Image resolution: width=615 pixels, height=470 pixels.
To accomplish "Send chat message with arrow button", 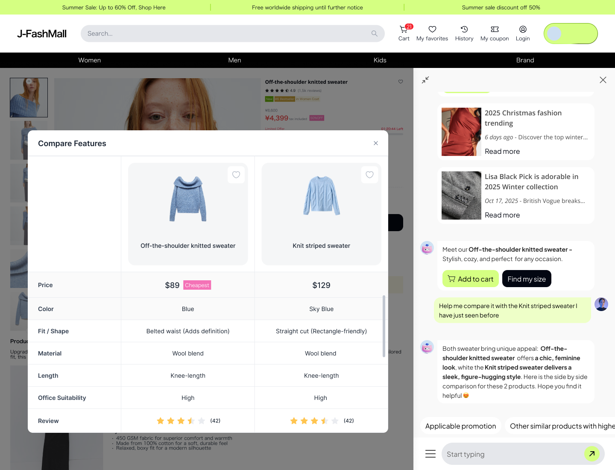I will [592, 454].
